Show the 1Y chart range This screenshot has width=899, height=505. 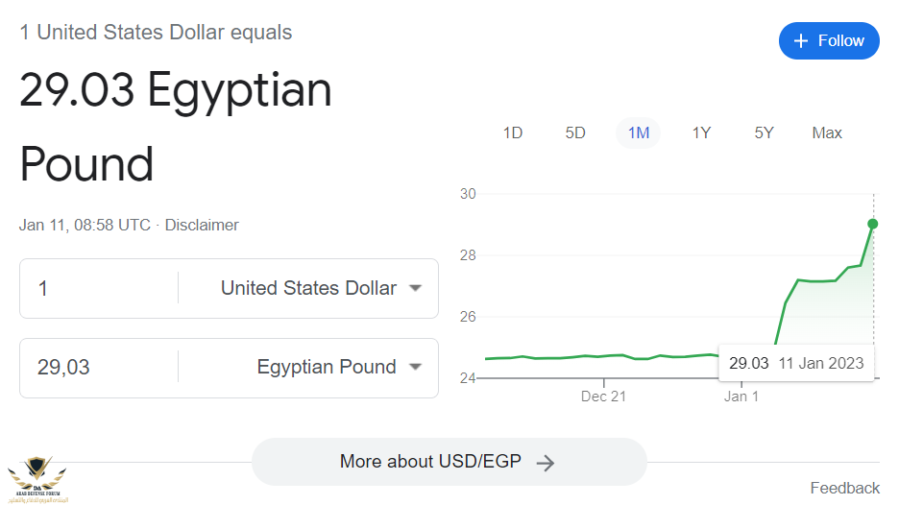click(701, 133)
